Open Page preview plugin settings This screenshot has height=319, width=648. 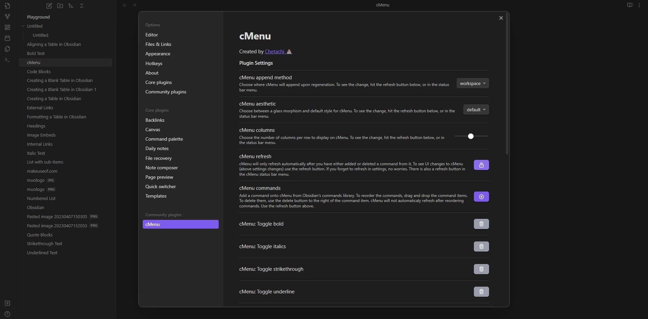pyautogui.click(x=181, y=177)
